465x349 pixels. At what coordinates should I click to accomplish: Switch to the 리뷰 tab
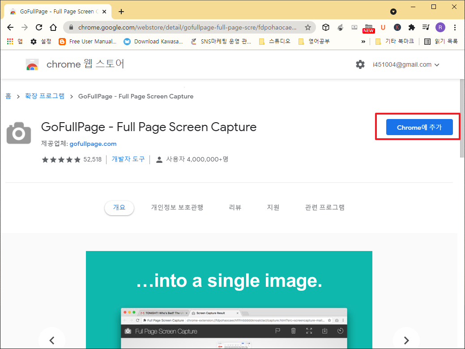click(x=235, y=207)
